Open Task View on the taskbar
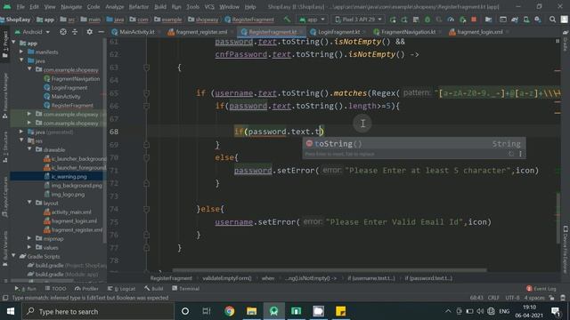The height and width of the screenshot is (320, 570). [x=207, y=311]
